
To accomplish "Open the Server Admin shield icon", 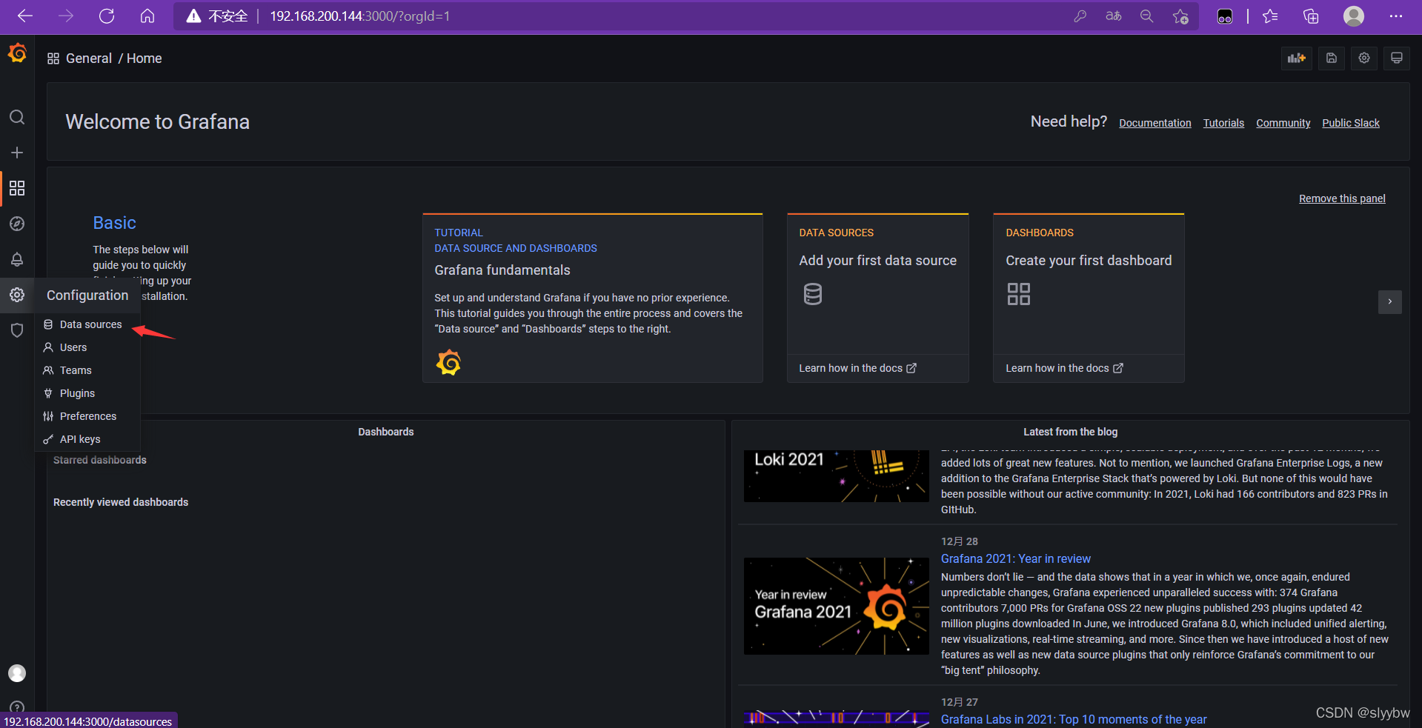I will [x=17, y=330].
